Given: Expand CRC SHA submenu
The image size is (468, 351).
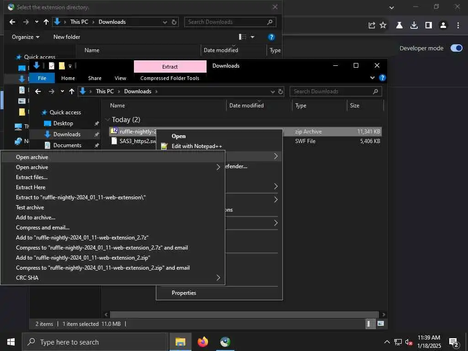Looking at the screenshot, I should [112, 278].
